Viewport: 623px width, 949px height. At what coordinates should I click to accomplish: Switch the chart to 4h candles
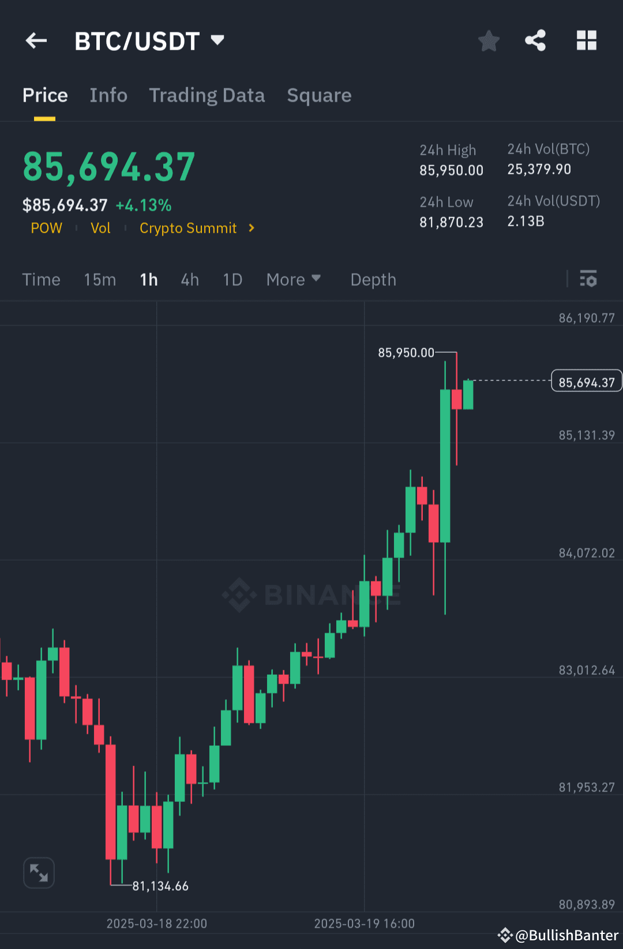point(189,279)
